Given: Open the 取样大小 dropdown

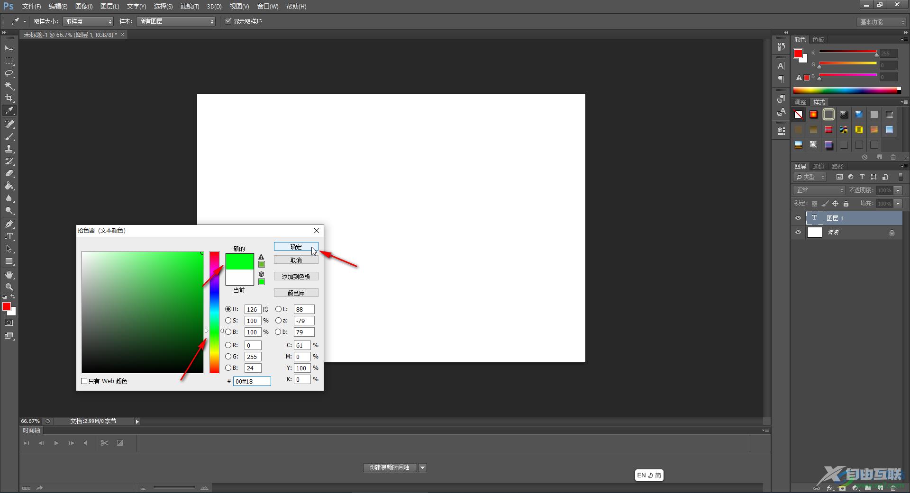Looking at the screenshot, I should (x=88, y=21).
